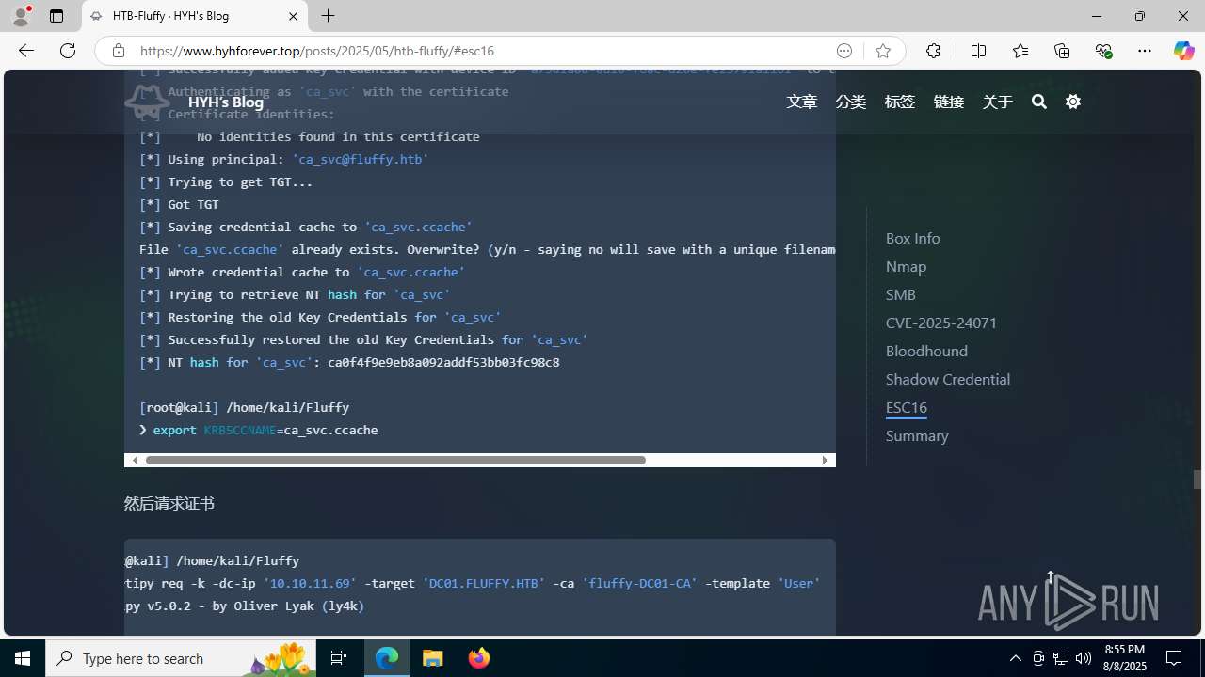Open the Windows Start menu
The width and height of the screenshot is (1205, 677).
(x=23, y=658)
